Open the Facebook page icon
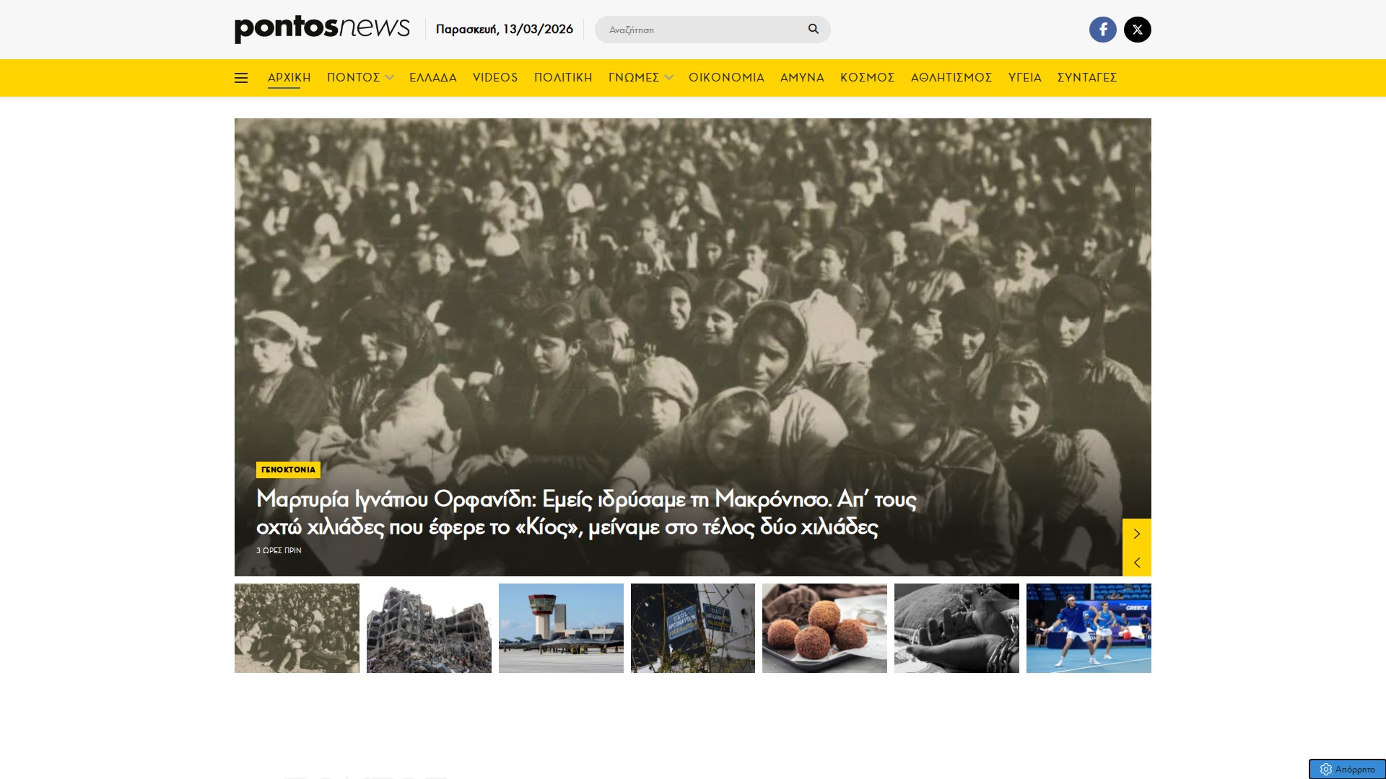 [x=1102, y=30]
